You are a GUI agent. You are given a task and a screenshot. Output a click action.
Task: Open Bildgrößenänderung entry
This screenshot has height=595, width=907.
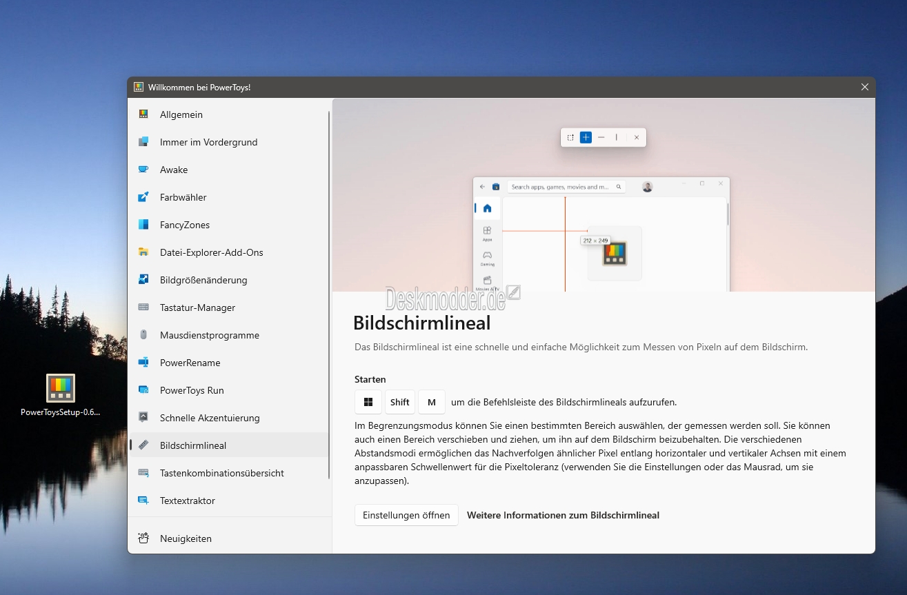pos(228,280)
